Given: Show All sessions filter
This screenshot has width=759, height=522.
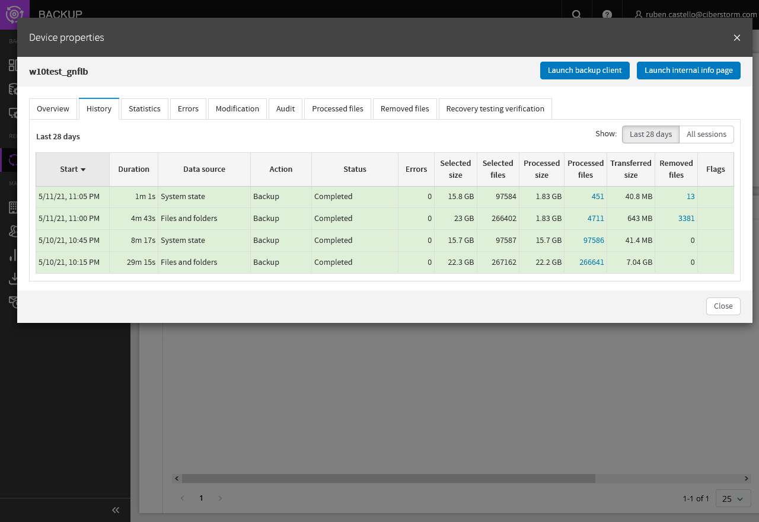Looking at the screenshot, I should coord(706,134).
